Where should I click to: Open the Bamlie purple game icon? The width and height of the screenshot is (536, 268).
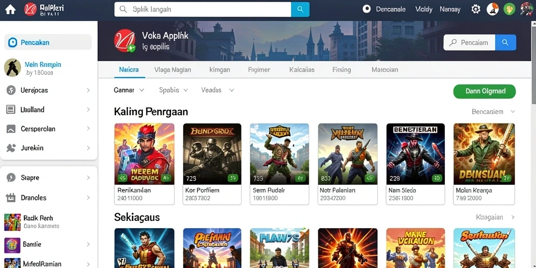coord(13,245)
